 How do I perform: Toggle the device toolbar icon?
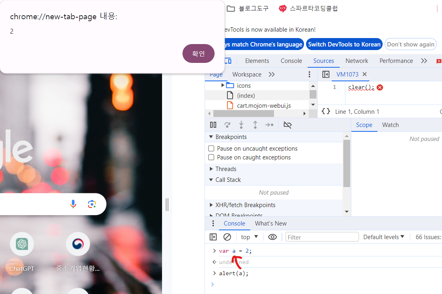228,61
